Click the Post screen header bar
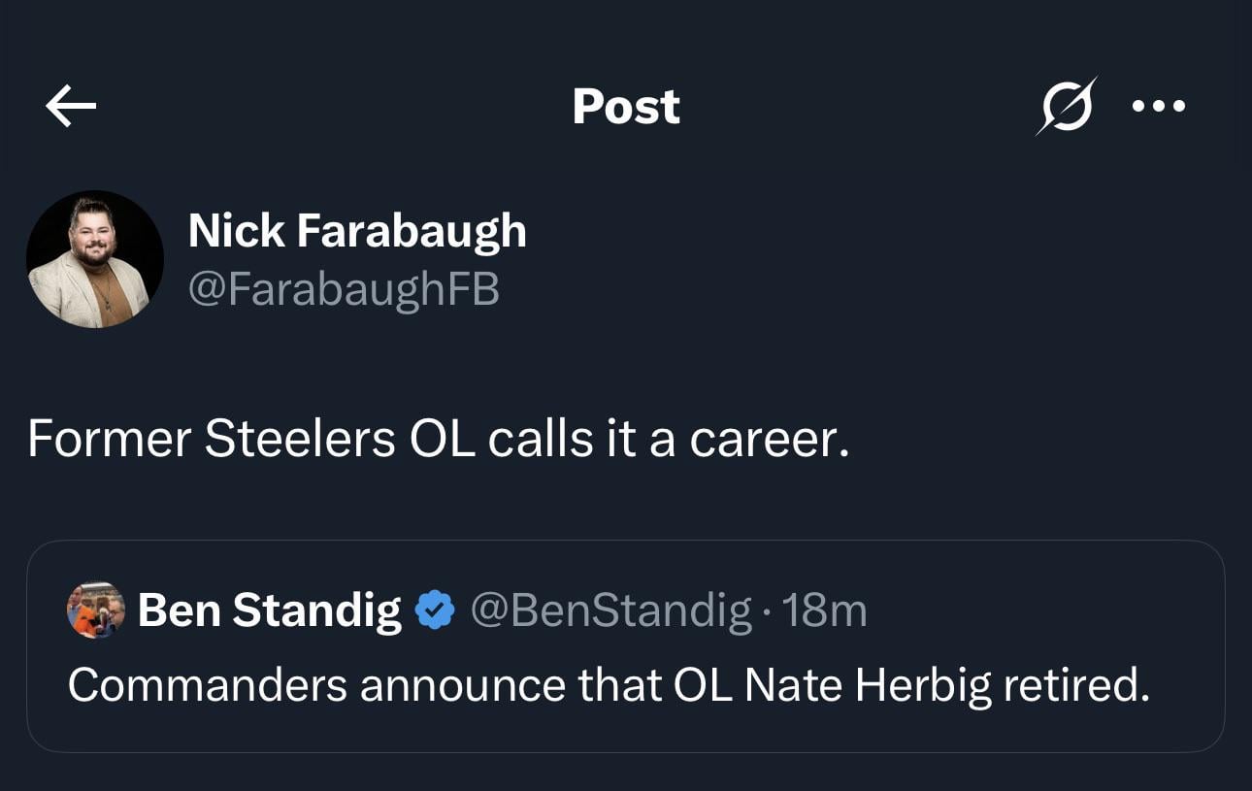This screenshot has width=1252, height=791. coord(626,107)
